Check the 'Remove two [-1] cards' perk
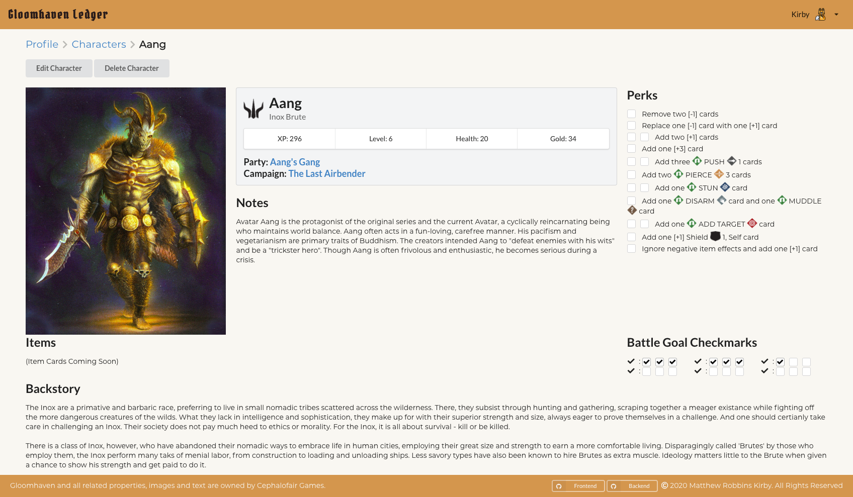 pyautogui.click(x=632, y=114)
